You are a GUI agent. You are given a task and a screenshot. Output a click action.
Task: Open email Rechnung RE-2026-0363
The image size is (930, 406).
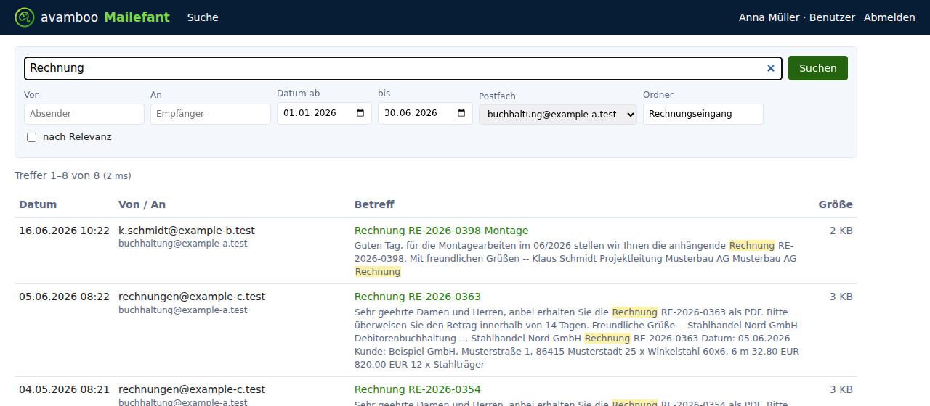click(x=418, y=297)
